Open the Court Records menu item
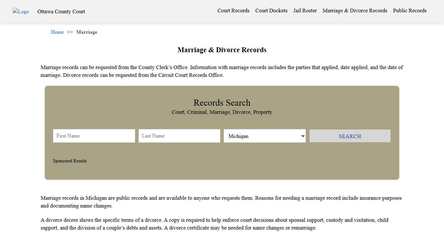 (x=233, y=10)
